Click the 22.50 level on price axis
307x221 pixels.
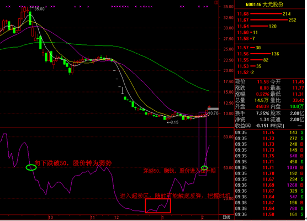pyautogui.click(x=228, y=60)
